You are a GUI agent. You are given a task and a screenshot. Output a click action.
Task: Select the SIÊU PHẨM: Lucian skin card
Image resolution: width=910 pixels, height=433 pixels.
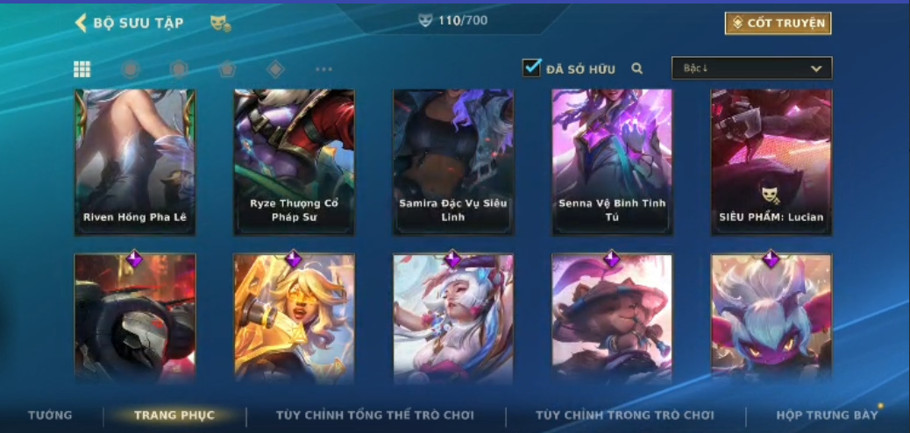click(771, 162)
